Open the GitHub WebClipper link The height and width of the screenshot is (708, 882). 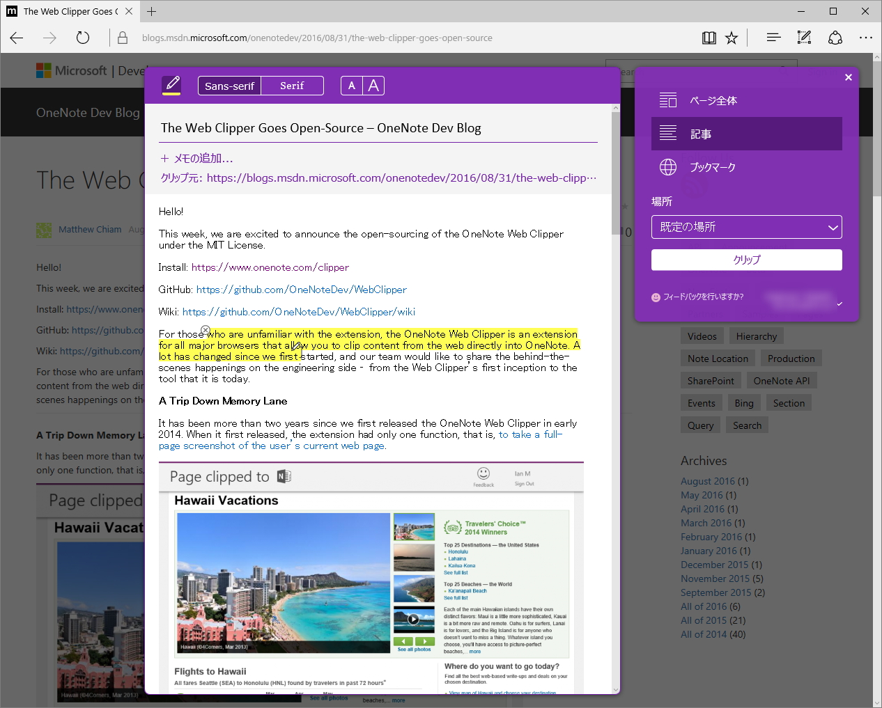coord(302,290)
